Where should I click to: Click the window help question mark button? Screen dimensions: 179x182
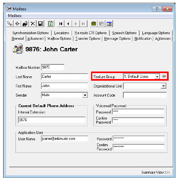coord(157,9)
